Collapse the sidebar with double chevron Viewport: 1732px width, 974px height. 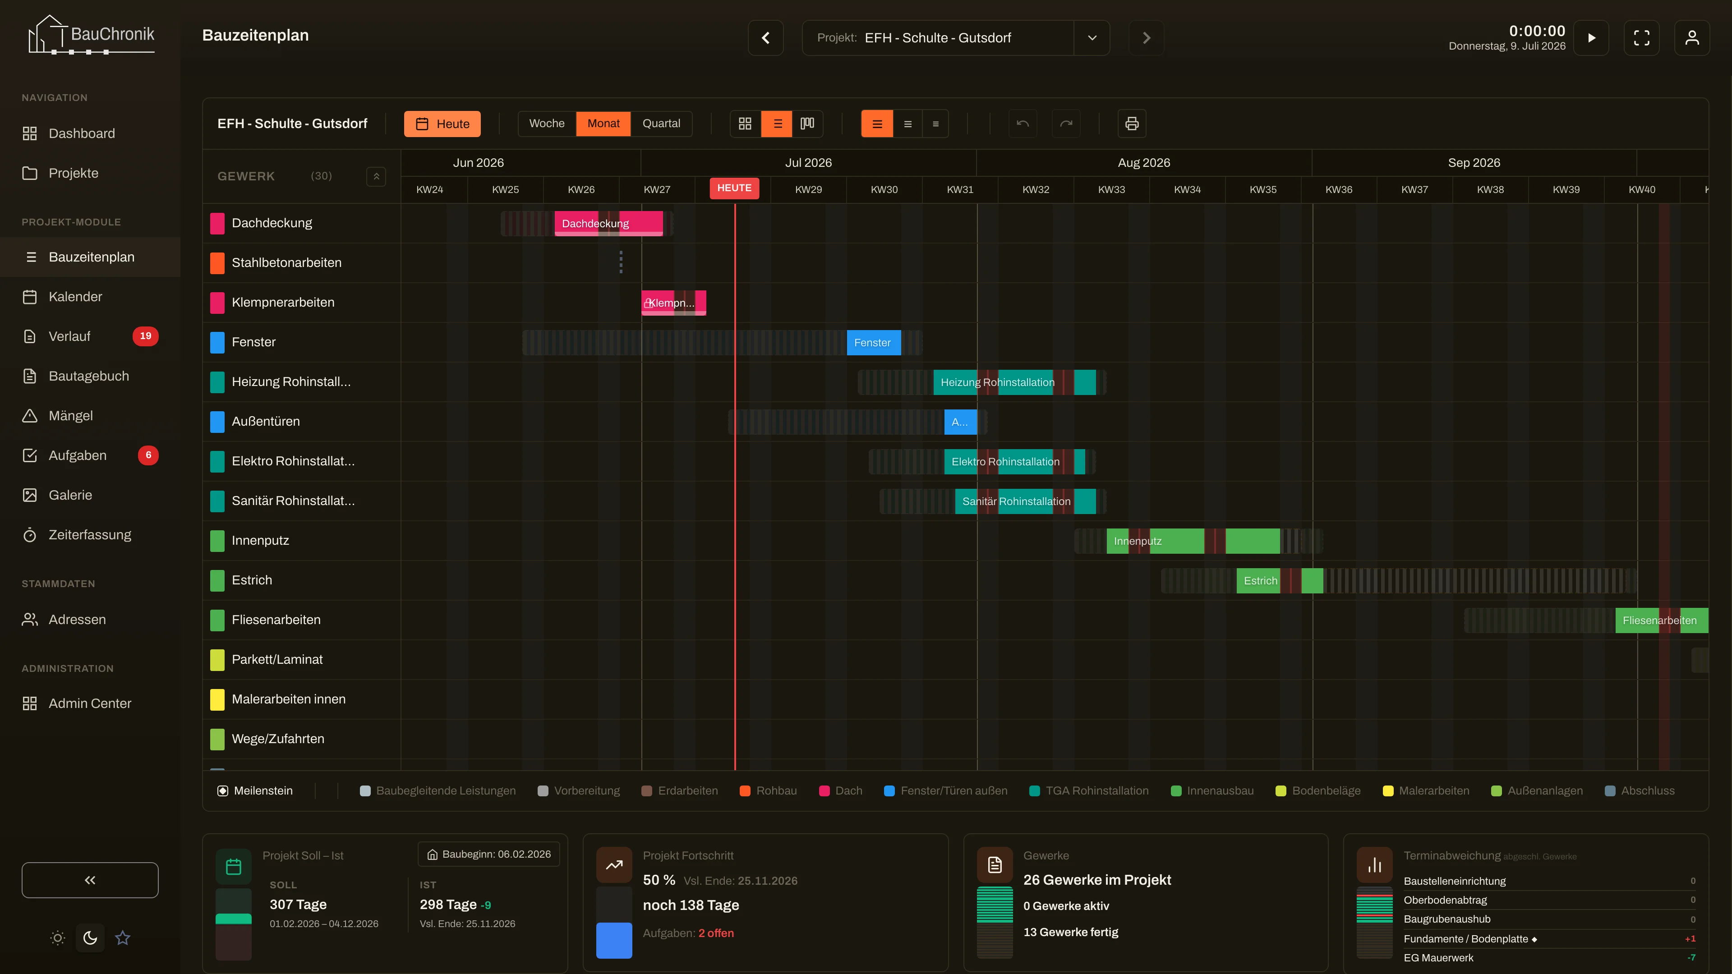coord(90,880)
